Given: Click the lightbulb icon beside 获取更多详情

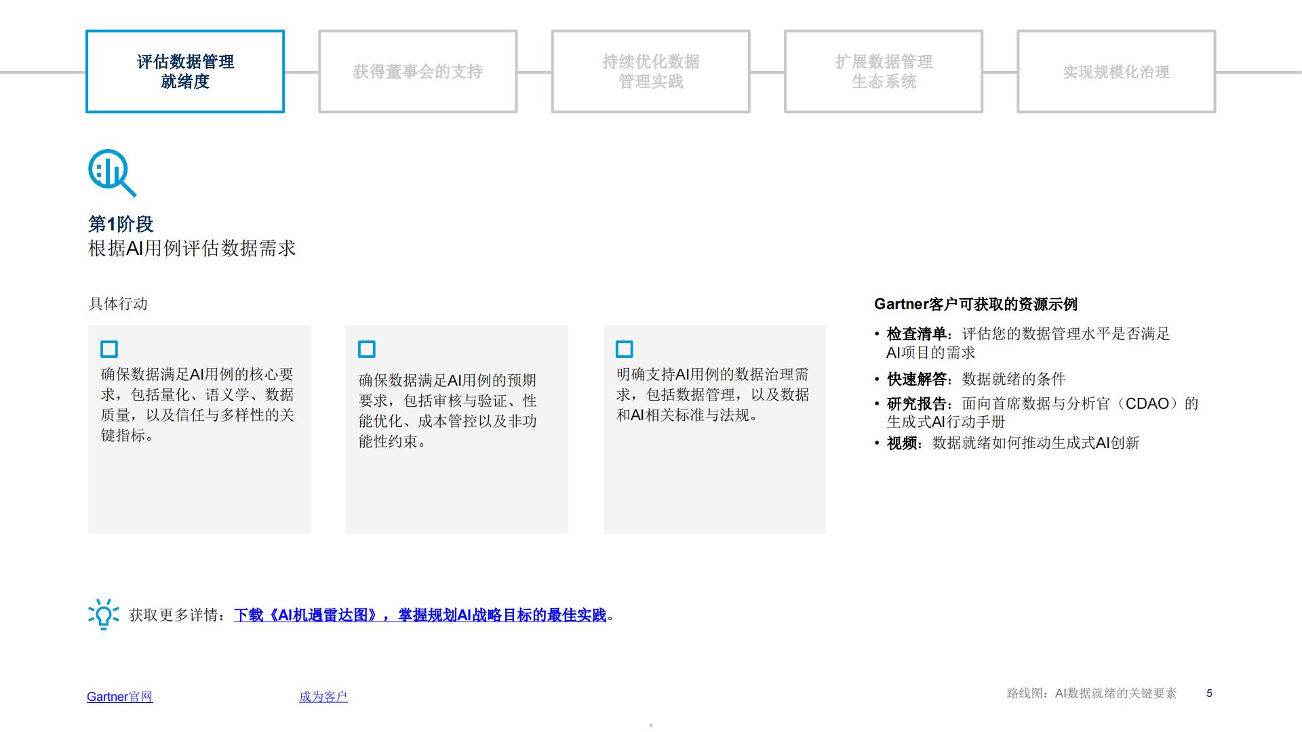Looking at the screenshot, I should tap(103, 614).
